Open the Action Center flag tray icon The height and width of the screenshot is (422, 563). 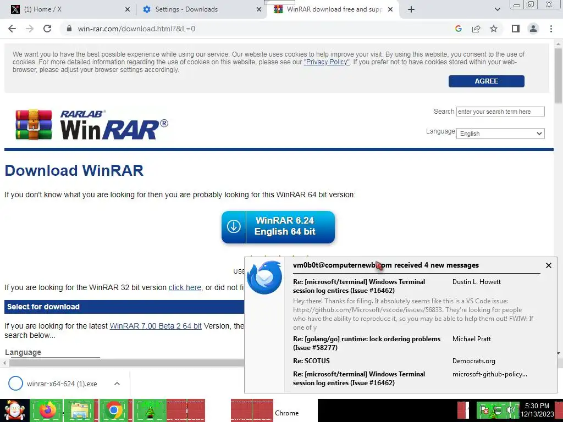pos(484,410)
